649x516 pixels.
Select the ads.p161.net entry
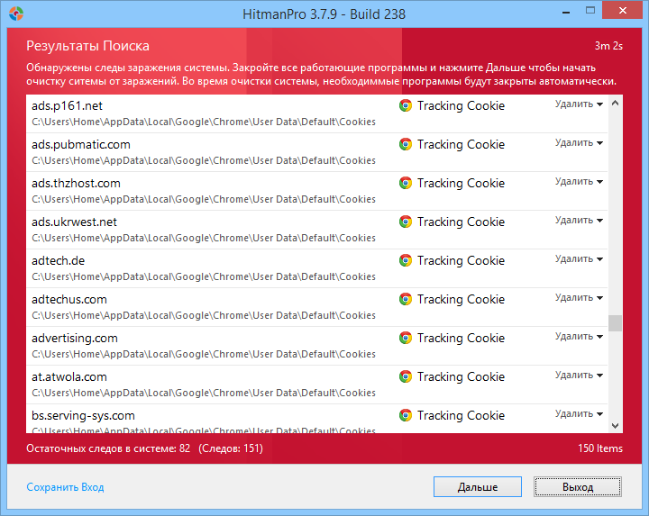click(x=316, y=113)
